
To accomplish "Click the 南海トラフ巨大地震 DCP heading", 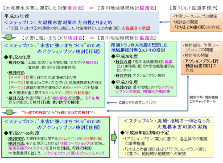I will (x=139, y=47).
